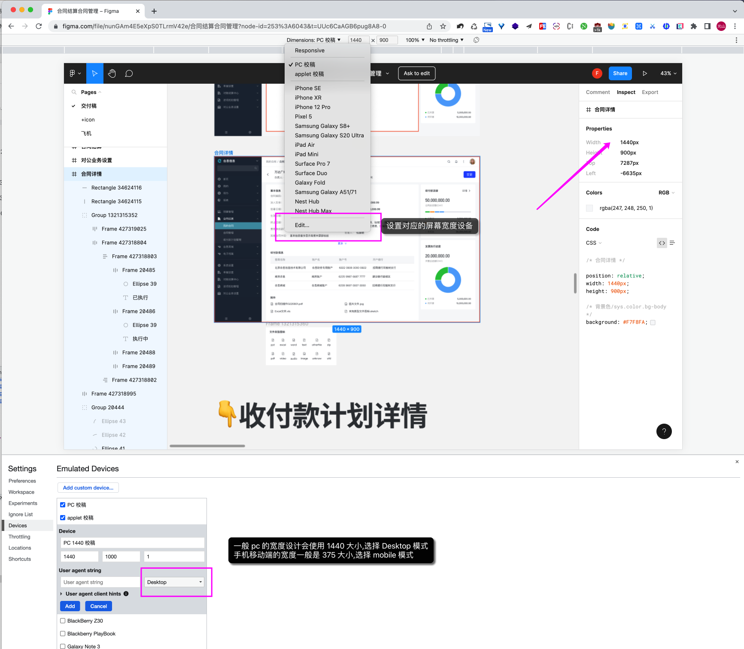Open the browser side panel icon
This screenshot has width=744, height=649.
[708, 26]
